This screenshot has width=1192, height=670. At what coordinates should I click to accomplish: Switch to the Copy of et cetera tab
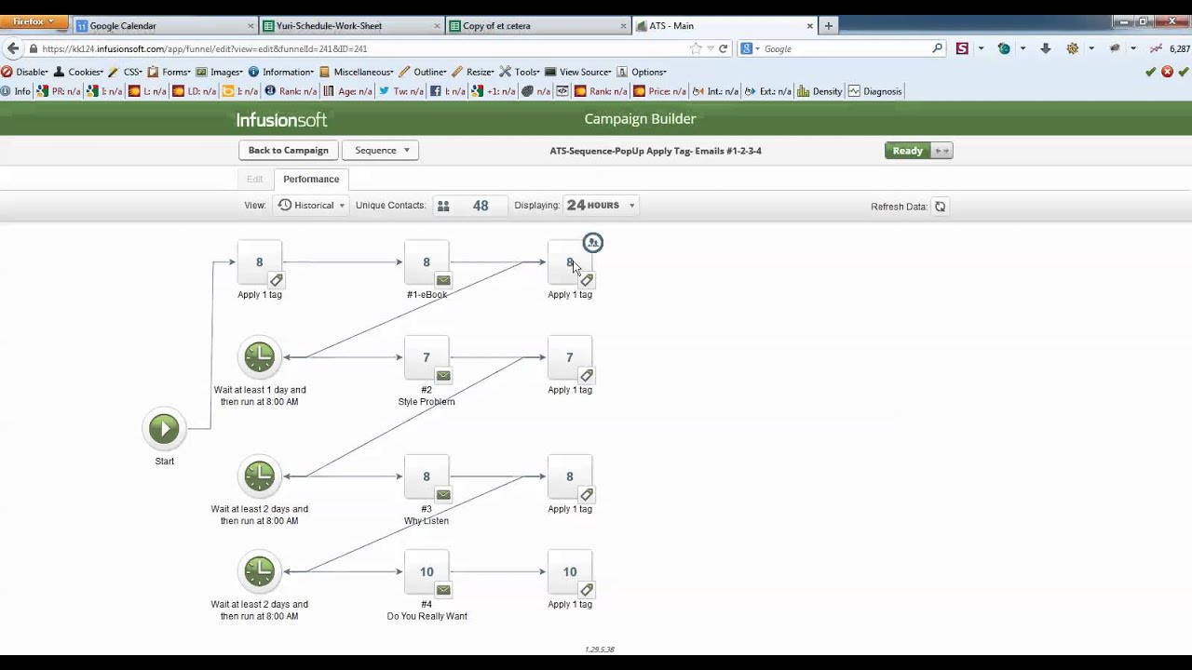pos(538,26)
